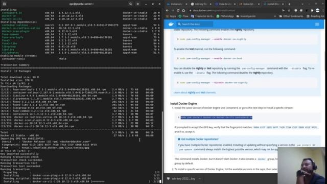327x184 pixels.
Task: Click the Search the docs field
Action: click(x=195, y=24)
